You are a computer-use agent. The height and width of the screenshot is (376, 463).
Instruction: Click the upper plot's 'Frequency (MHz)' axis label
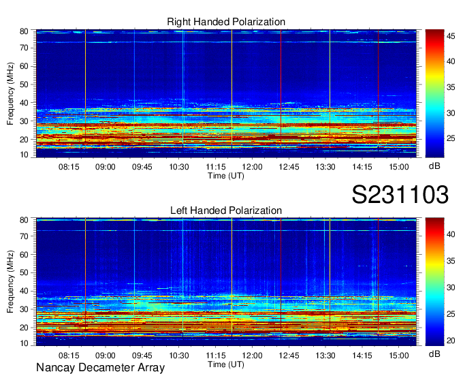tap(10, 93)
